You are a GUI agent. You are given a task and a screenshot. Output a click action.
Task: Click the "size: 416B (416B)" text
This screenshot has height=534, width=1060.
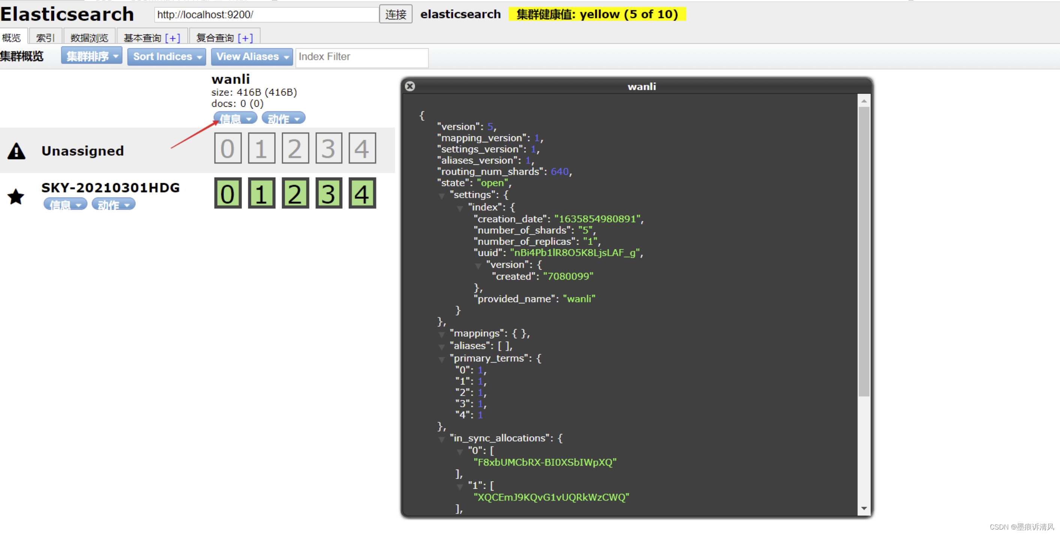[x=254, y=92]
